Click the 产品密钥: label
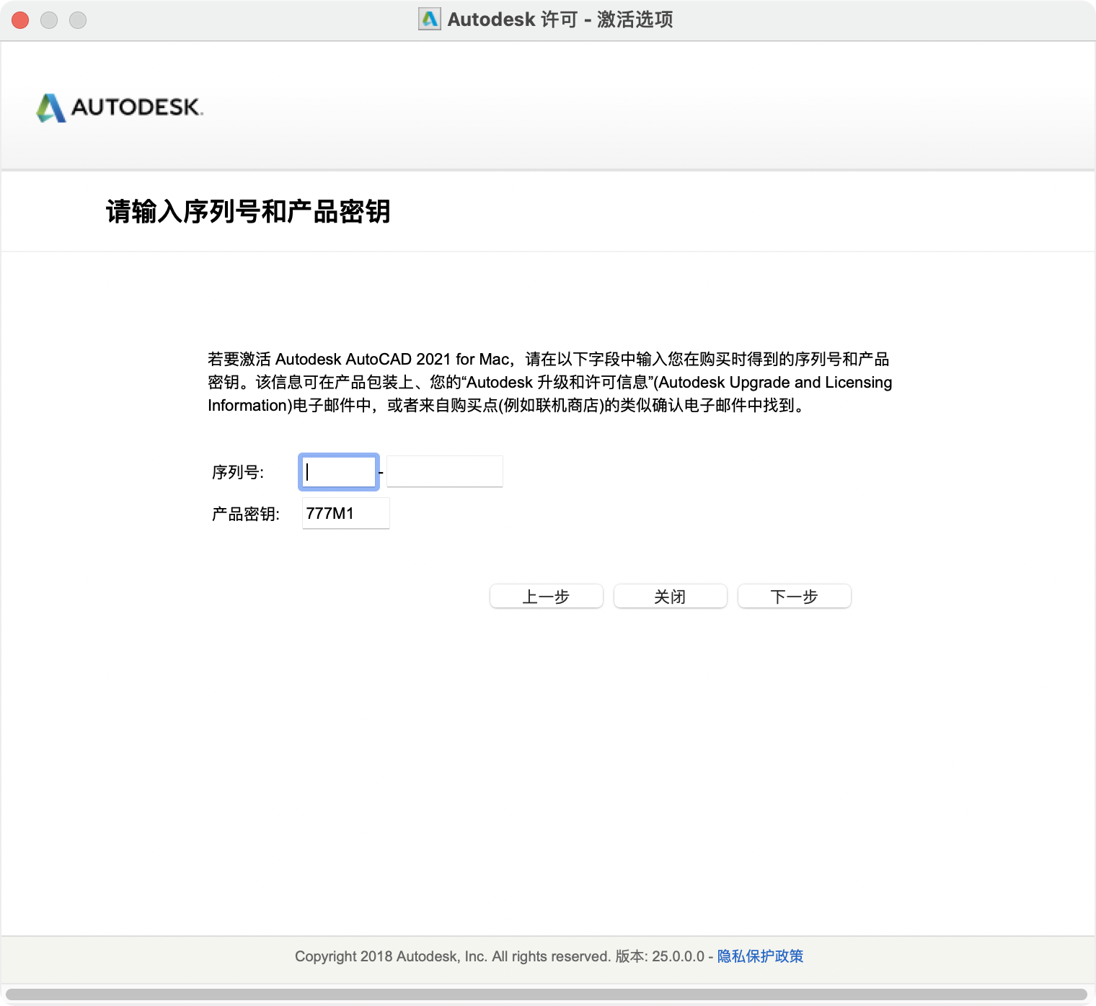Screen dimensions: 1096x1006 pos(246,514)
